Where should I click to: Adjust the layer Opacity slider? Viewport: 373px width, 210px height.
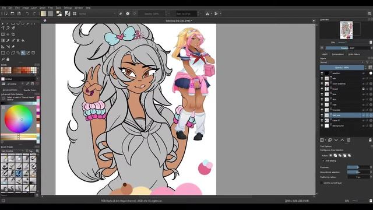[x=342, y=68]
